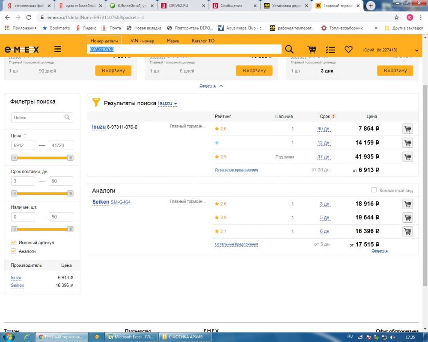The image size is (428, 342).
Task: Open Другие закладки folder
Action: pos(404,28)
